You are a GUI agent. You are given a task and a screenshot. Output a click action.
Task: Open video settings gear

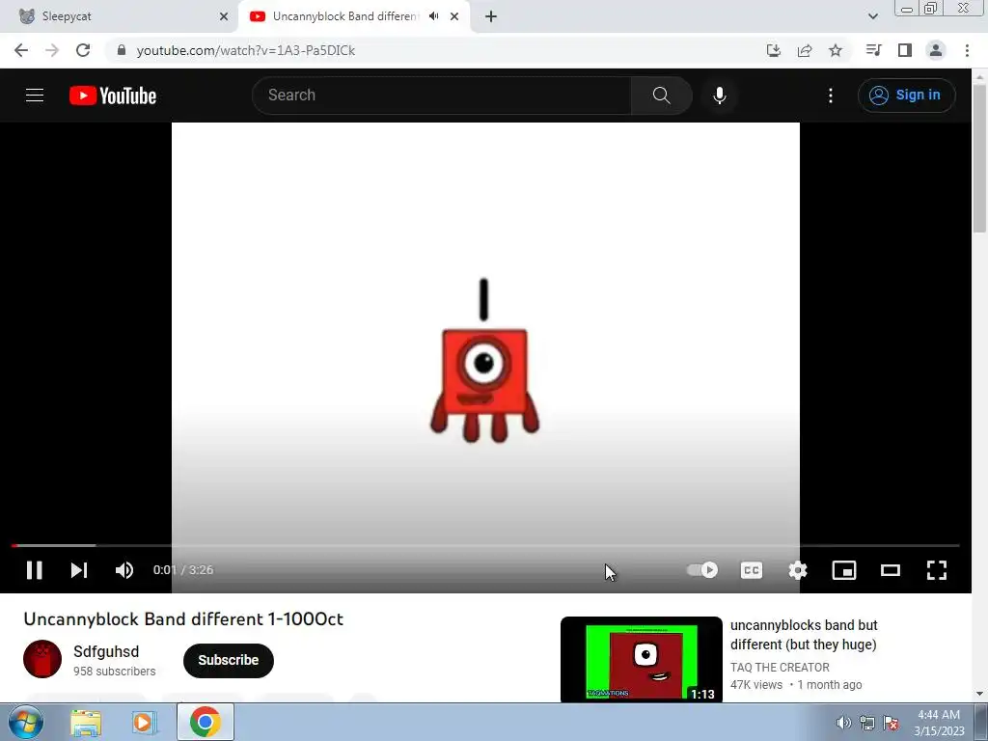point(798,570)
